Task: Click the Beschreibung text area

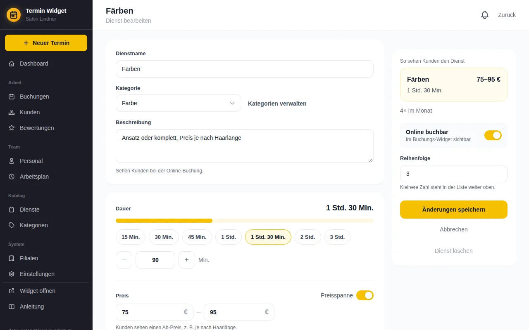Action: (245, 146)
